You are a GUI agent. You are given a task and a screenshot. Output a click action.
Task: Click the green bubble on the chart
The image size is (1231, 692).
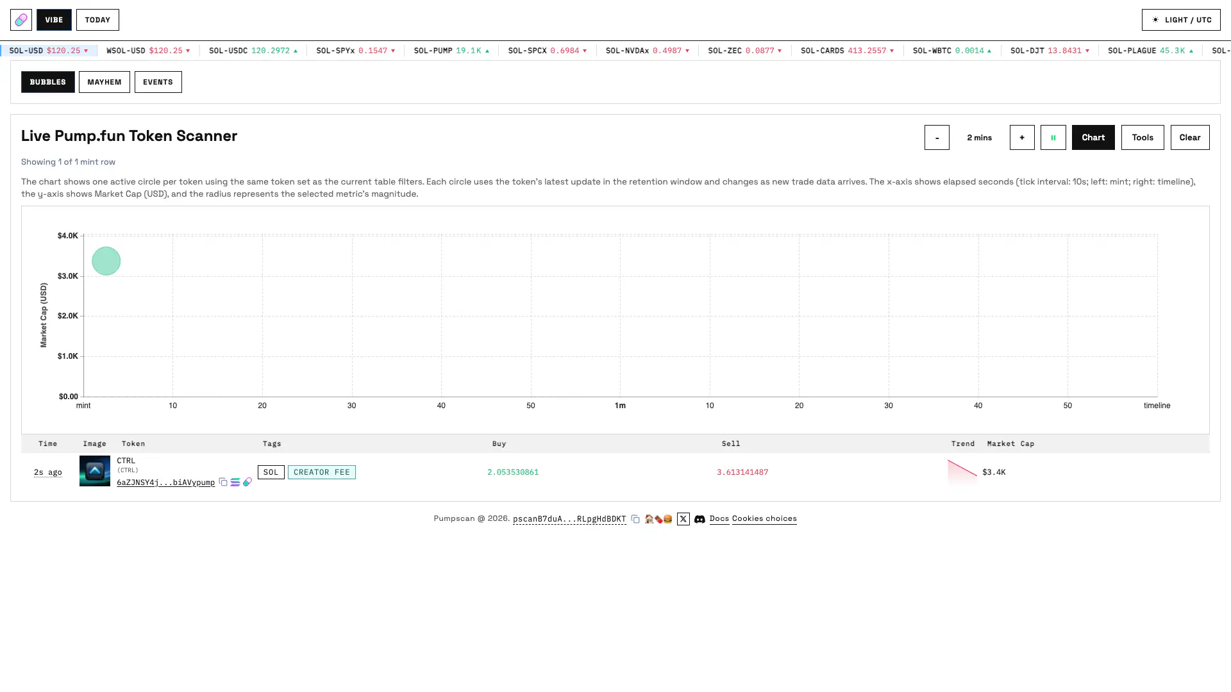(x=106, y=261)
